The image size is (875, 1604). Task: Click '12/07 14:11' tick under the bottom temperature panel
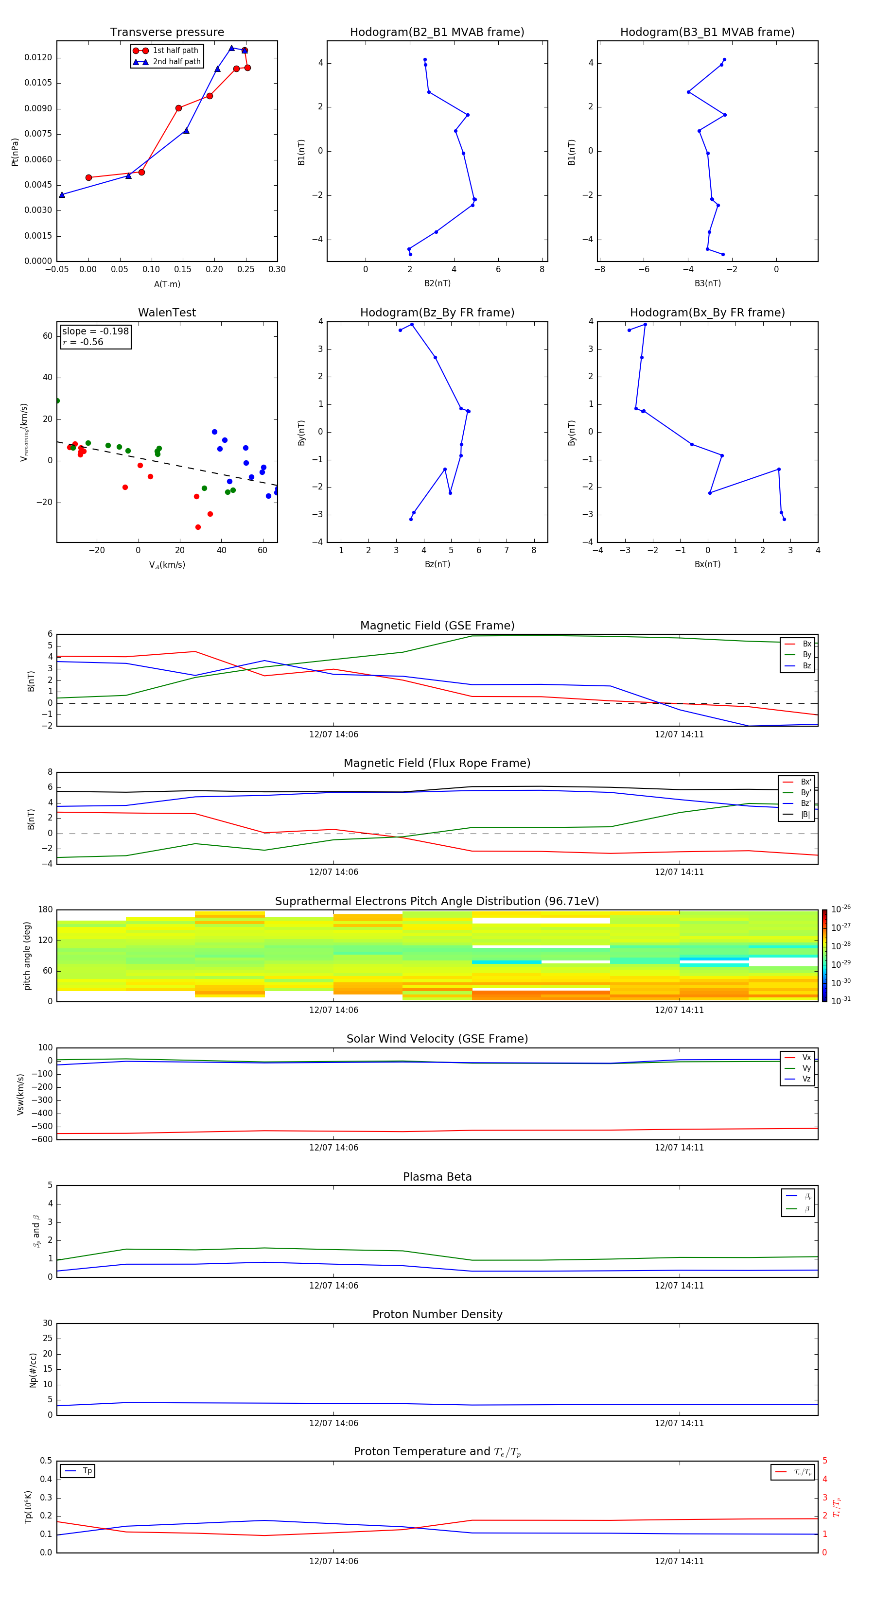[x=679, y=1562]
